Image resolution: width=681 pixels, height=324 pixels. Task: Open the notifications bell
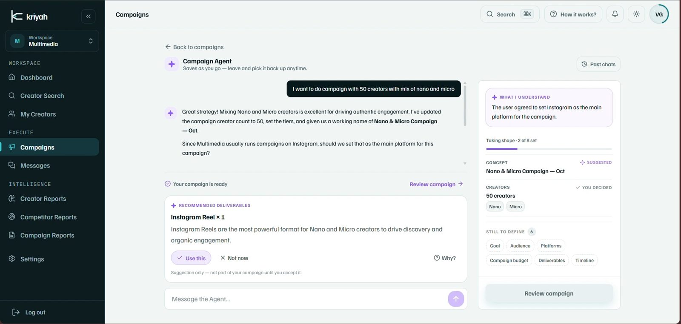615,14
